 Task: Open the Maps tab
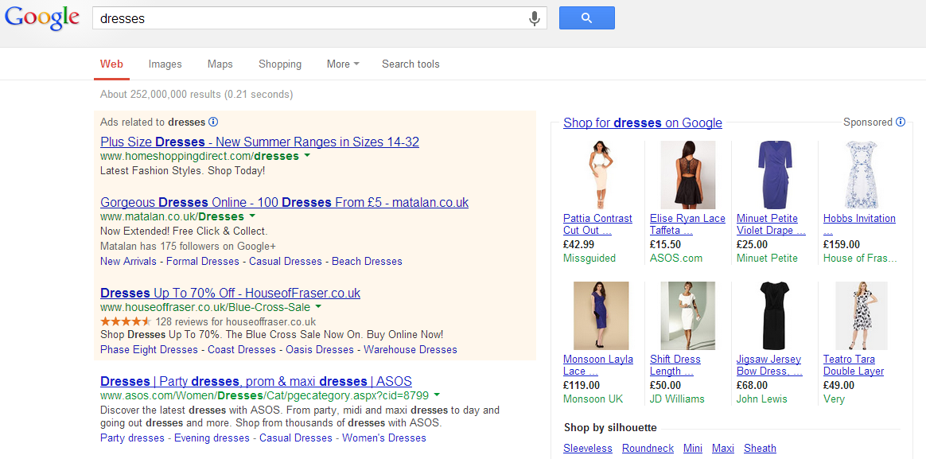(220, 64)
